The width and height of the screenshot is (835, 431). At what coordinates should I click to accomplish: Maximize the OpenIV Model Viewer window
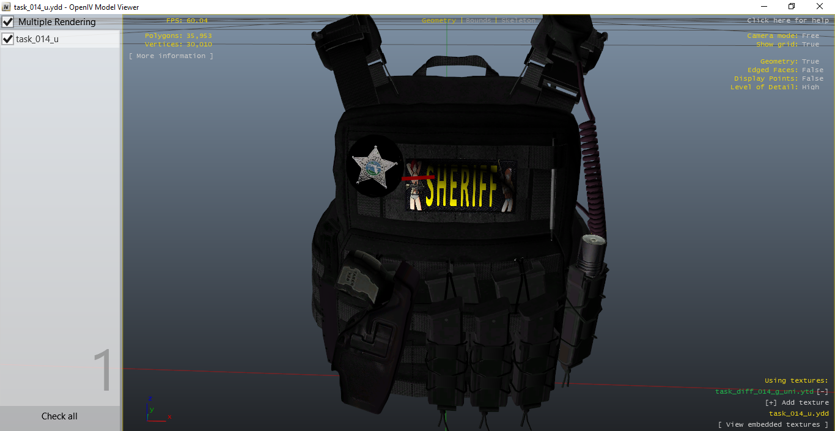click(792, 7)
